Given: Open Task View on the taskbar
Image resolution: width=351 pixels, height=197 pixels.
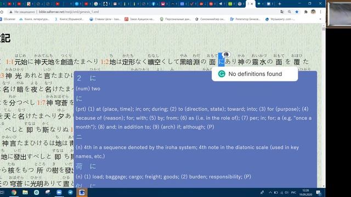Looking at the screenshot, I should 2,192.
